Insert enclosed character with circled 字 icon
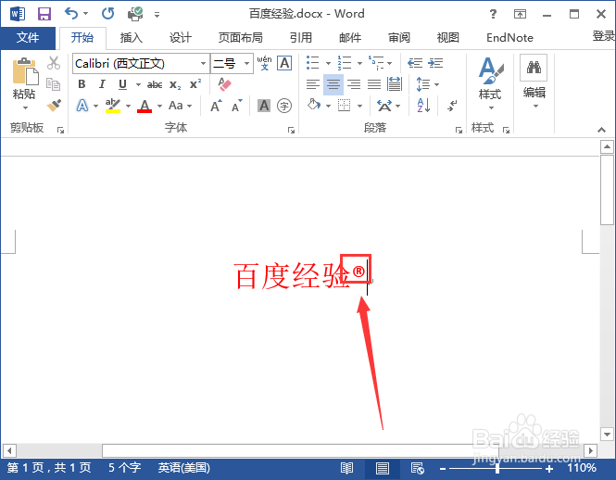The image size is (616, 480). [284, 106]
